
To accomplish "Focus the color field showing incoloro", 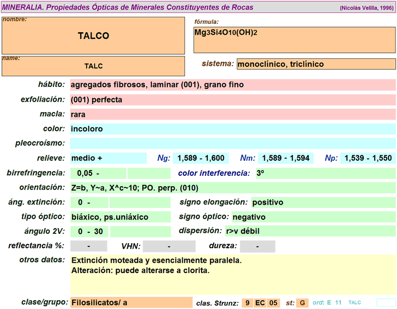I will (233, 129).
